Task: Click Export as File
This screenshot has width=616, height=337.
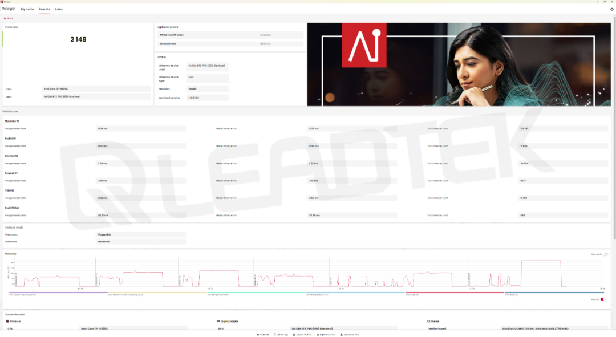Action: (x=302, y=335)
